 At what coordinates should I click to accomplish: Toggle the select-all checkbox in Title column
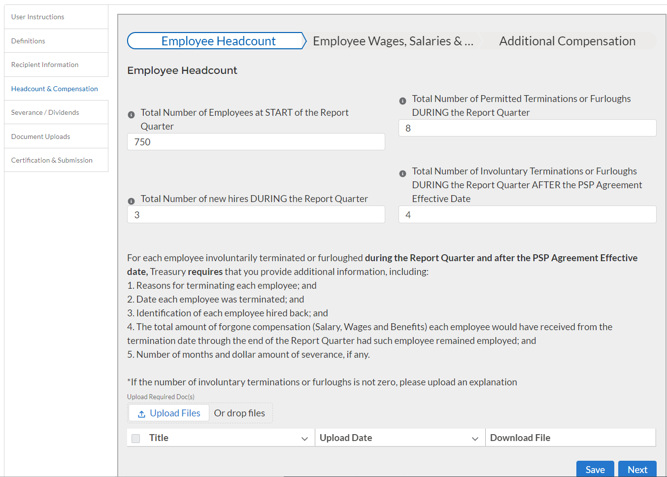(x=136, y=438)
